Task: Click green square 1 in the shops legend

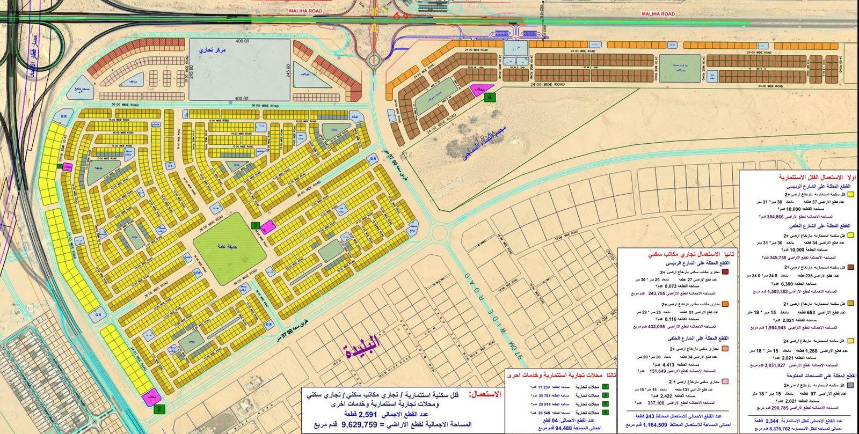Action: [605, 386]
